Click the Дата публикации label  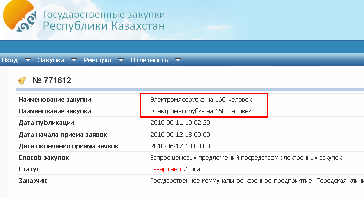46,123
